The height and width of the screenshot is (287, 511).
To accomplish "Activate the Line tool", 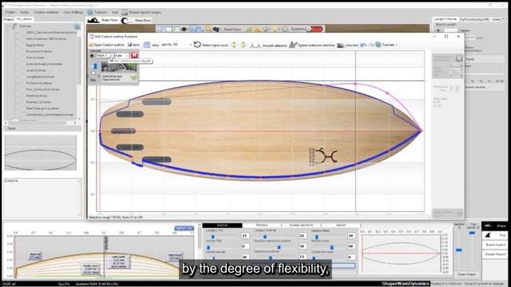I will pyautogui.click(x=347, y=45).
